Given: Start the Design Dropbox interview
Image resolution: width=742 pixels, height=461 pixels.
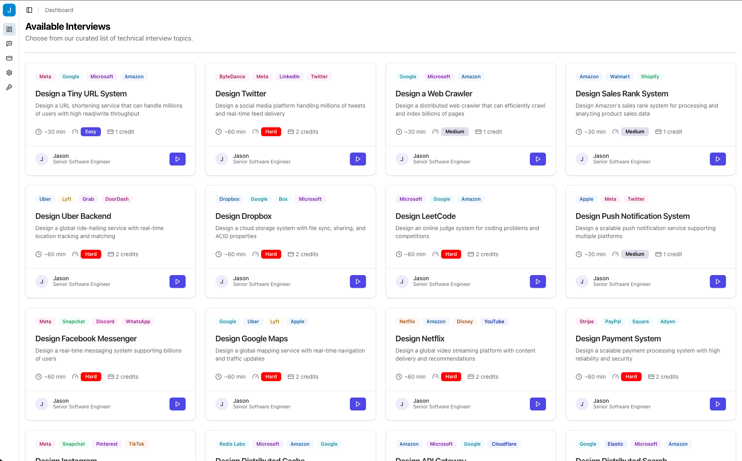Looking at the screenshot, I should coord(358,281).
